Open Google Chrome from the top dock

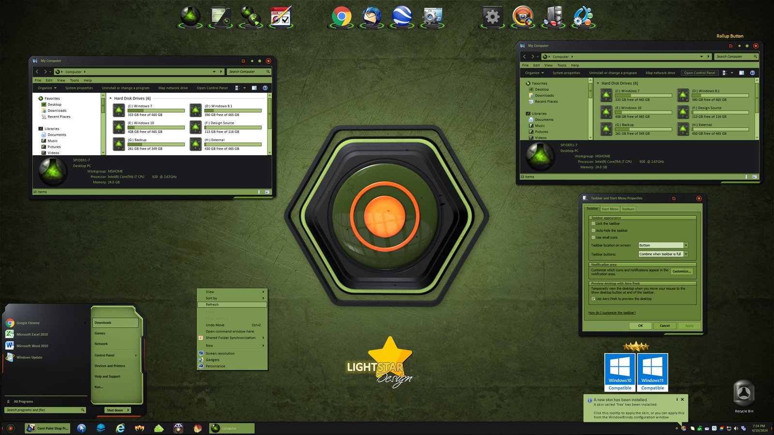(342, 16)
